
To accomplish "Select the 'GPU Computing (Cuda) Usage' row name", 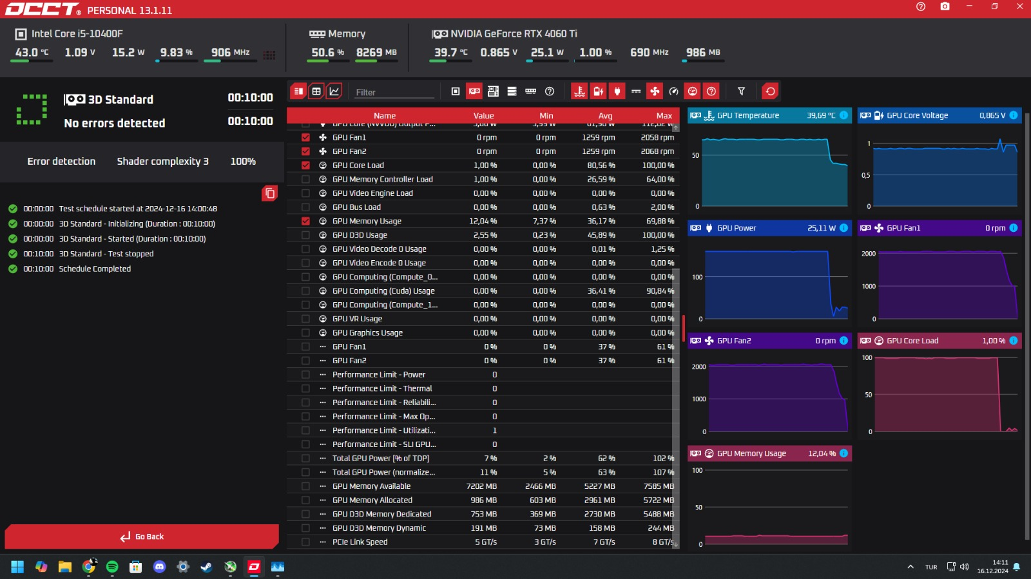I will [x=383, y=291].
